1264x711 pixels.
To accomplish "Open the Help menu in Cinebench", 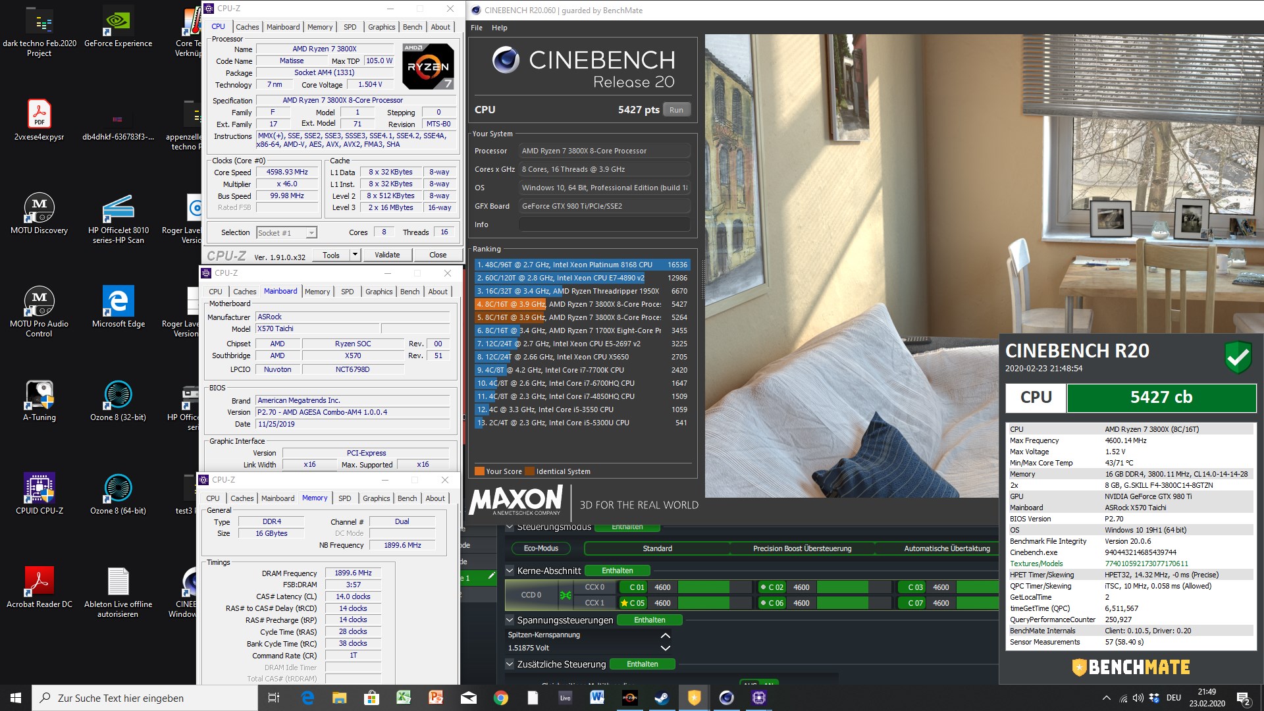I will pyautogui.click(x=500, y=28).
